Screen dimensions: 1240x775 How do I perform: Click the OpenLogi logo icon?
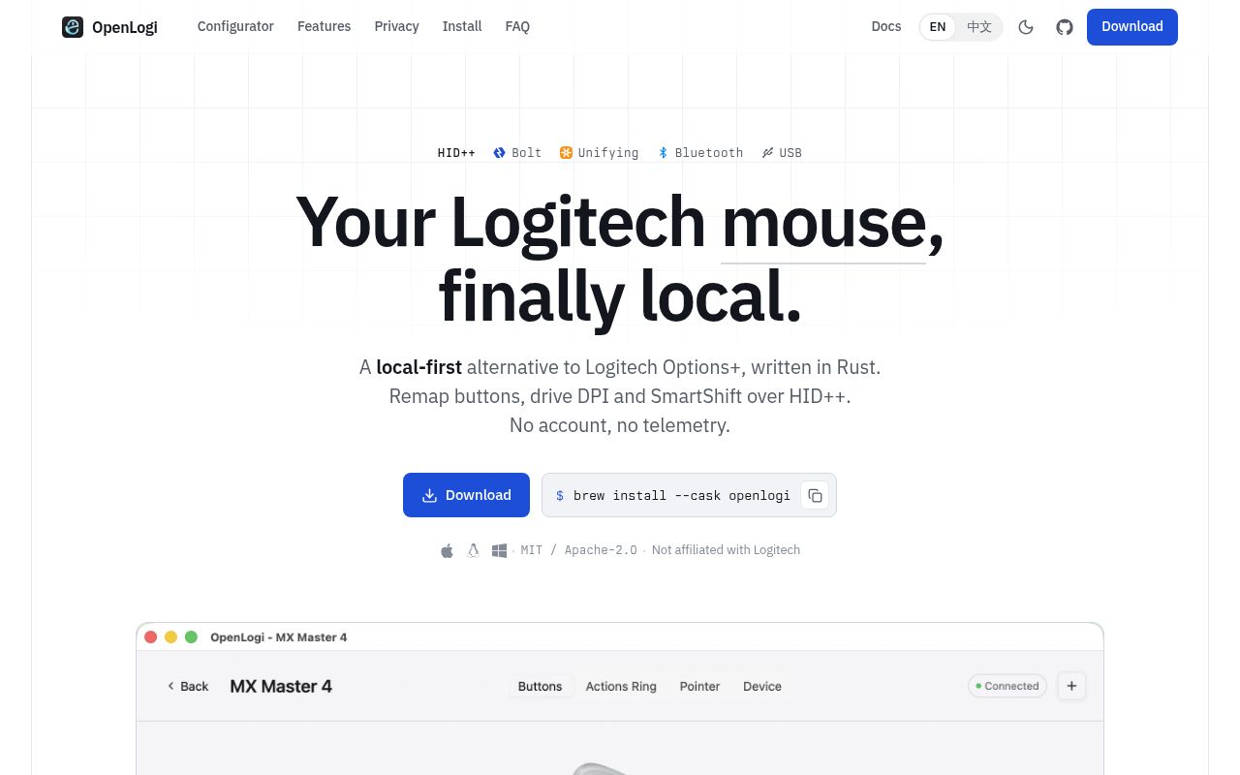click(x=73, y=27)
